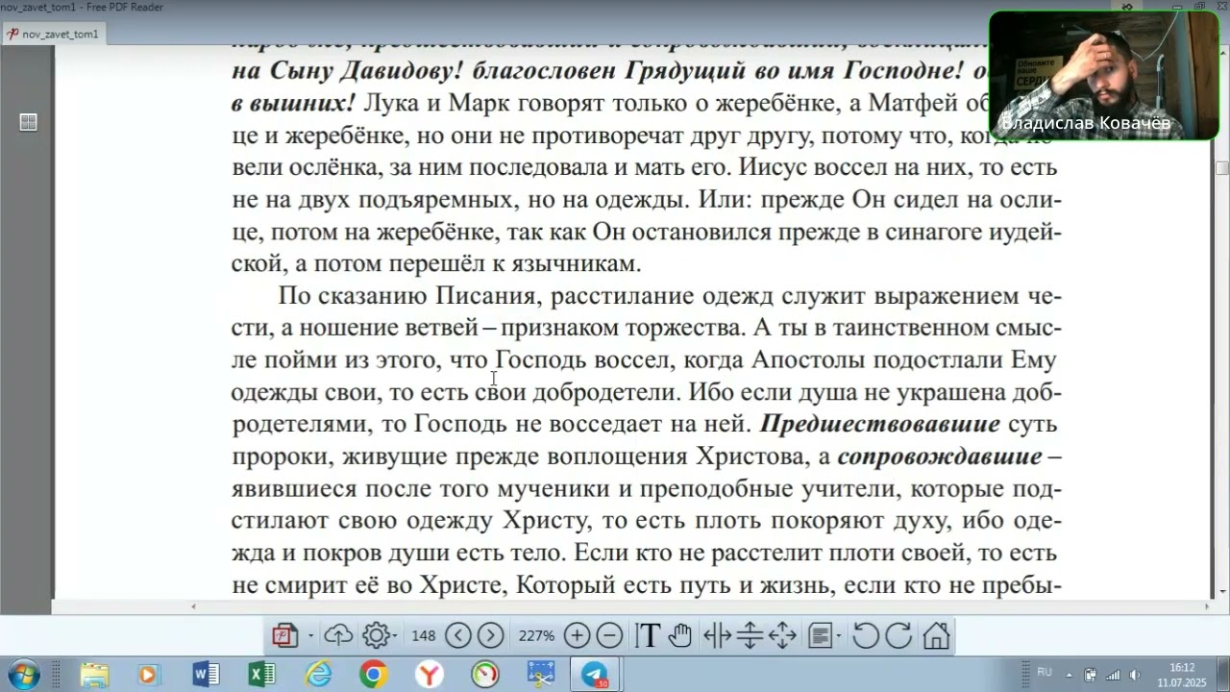Zoom out with the minus icon
The height and width of the screenshot is (692, 1230).
(609, 635)
